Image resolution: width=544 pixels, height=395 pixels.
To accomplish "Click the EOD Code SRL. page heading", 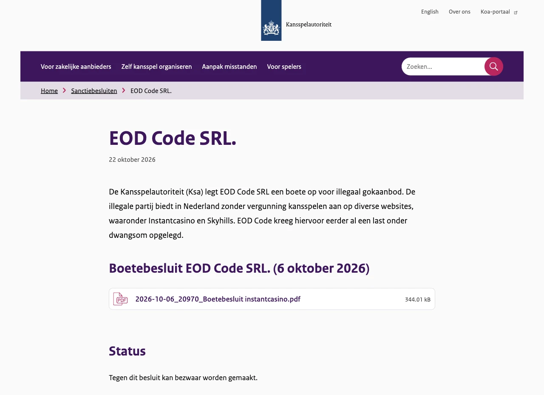I will pos(173,138).
